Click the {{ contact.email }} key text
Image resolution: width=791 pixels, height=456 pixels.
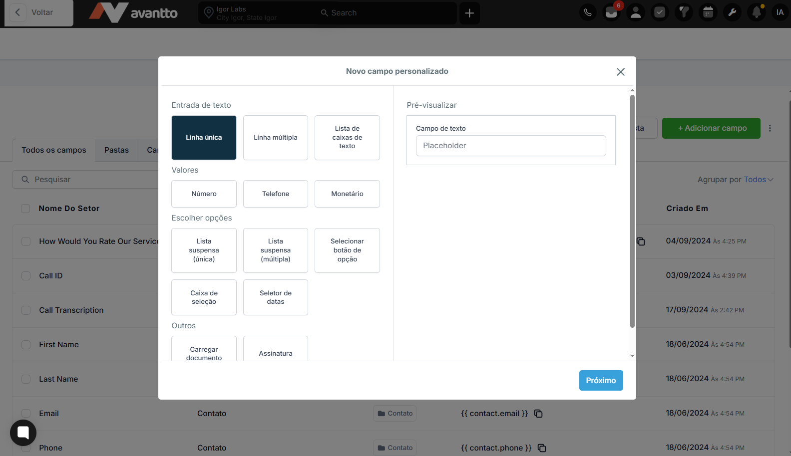(494, 414)
